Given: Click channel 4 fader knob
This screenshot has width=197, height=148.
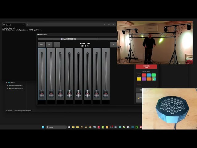Looking at the screenshot, I should click(x=69, y=93).
